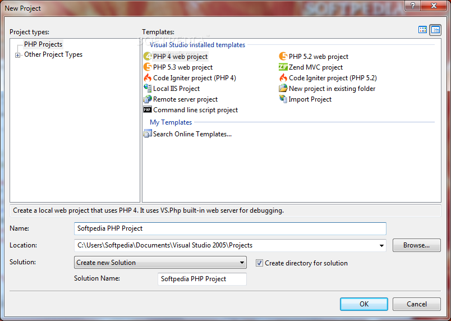451x321 pixels.
Task: Click the 'Remote server project' label
Action: point(185,99)
